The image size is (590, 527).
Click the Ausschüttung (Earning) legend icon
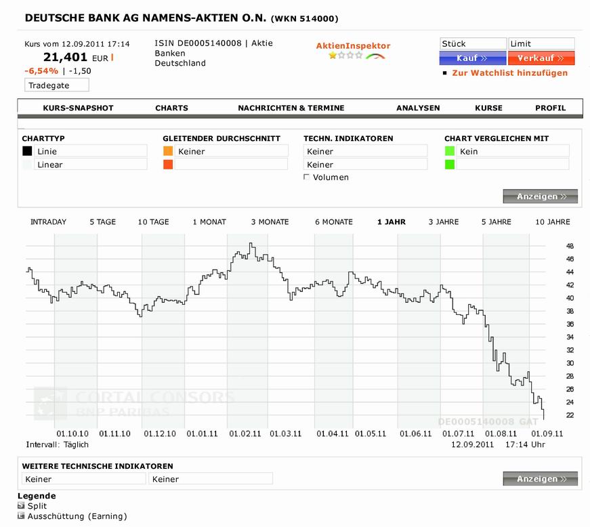pos(21,515)
